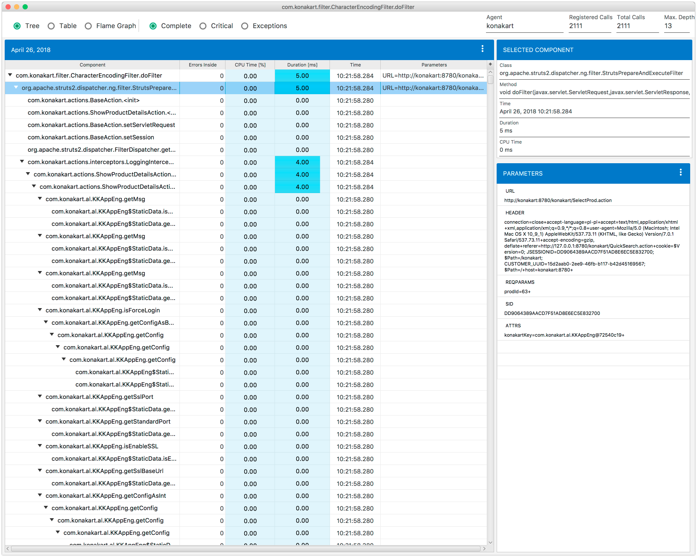Sort by the Time column header
The height and width of the screenshot is (557, 697).
pos(355,65)
